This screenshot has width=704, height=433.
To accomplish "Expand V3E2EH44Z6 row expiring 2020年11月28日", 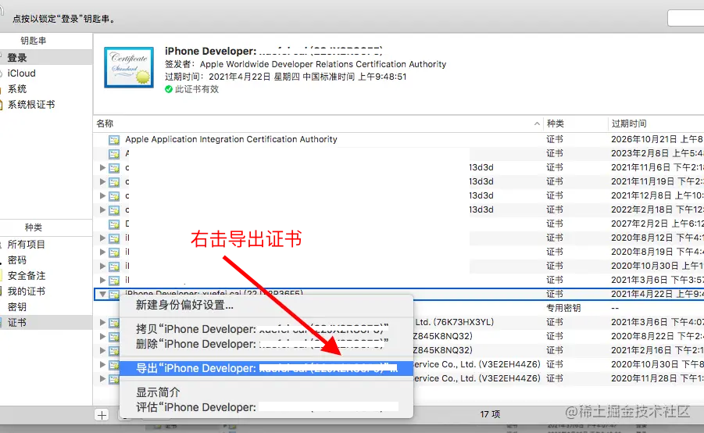I will click(x=102, y=378).
